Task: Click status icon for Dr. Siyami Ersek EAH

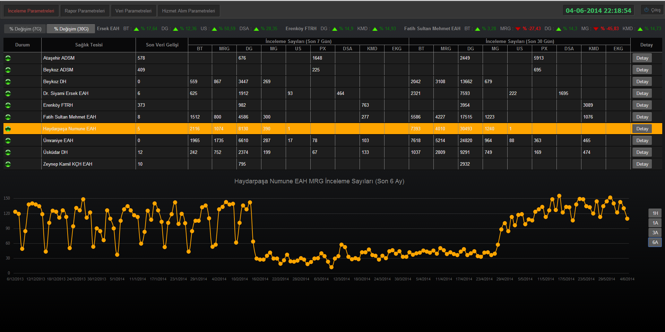Action: 8,94
